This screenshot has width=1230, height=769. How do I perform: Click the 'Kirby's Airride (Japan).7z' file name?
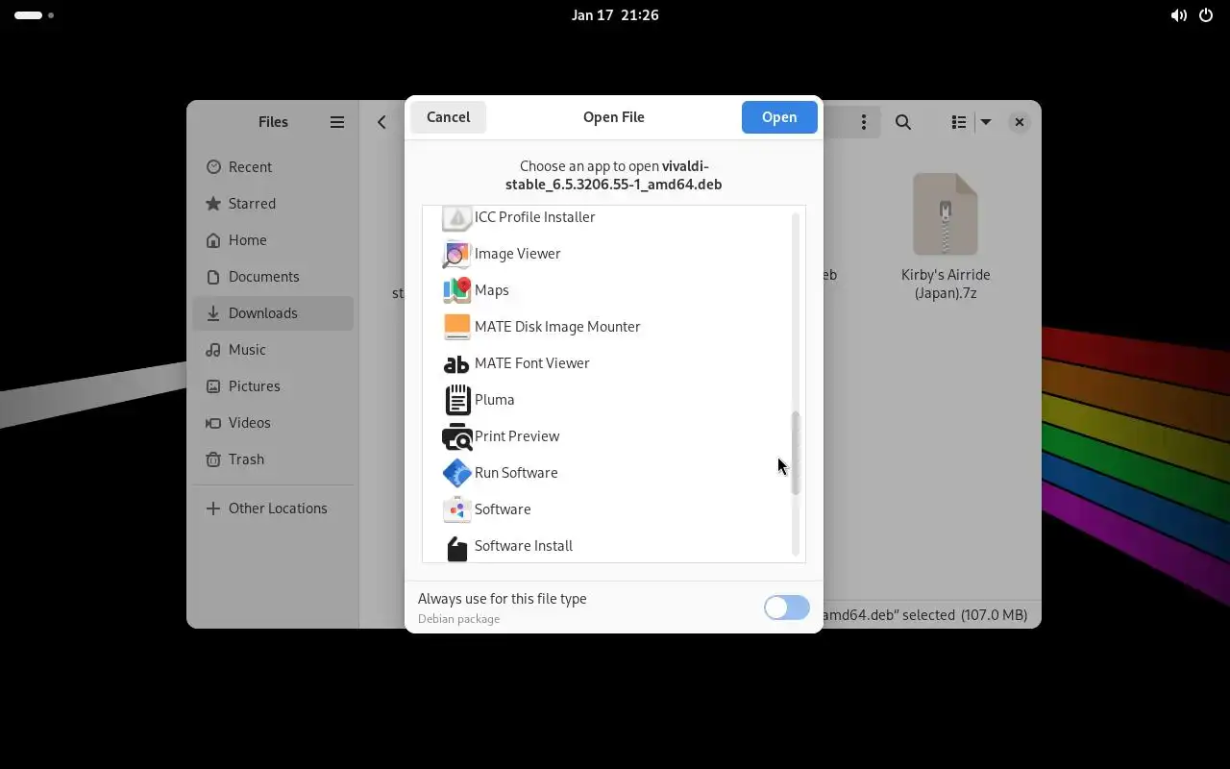click(946, 284)
